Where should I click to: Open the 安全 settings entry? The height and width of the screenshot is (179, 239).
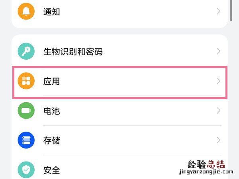pos(51,170)
